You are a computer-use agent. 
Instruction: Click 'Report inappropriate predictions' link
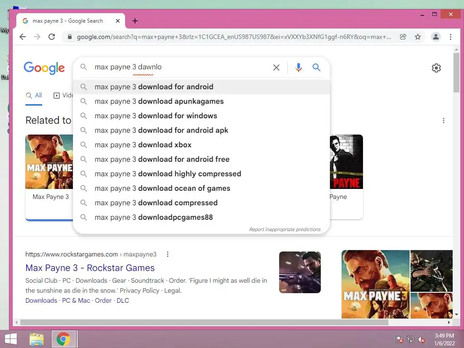pyautogui.click(x=285, y=229)
